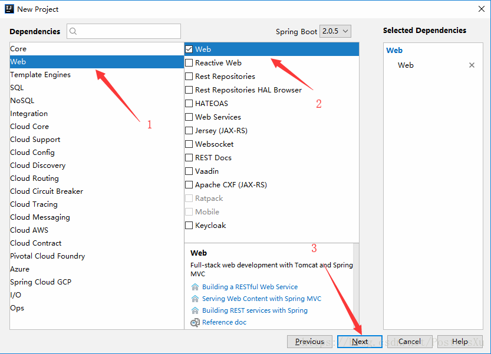The height and width of the screenshot is (354, 491).
Task: Click the Help button
Action: (x=460, y=342)
